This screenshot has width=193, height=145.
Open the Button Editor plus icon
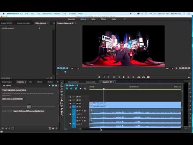click(189, 77)
